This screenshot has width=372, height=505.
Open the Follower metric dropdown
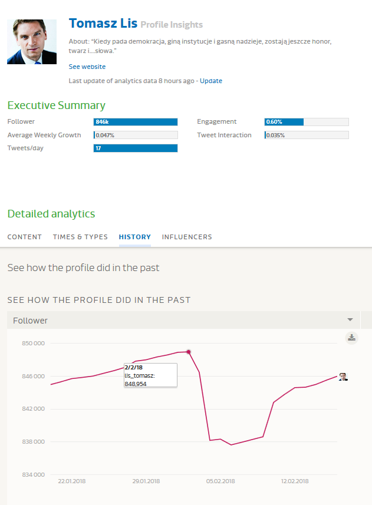177,320
